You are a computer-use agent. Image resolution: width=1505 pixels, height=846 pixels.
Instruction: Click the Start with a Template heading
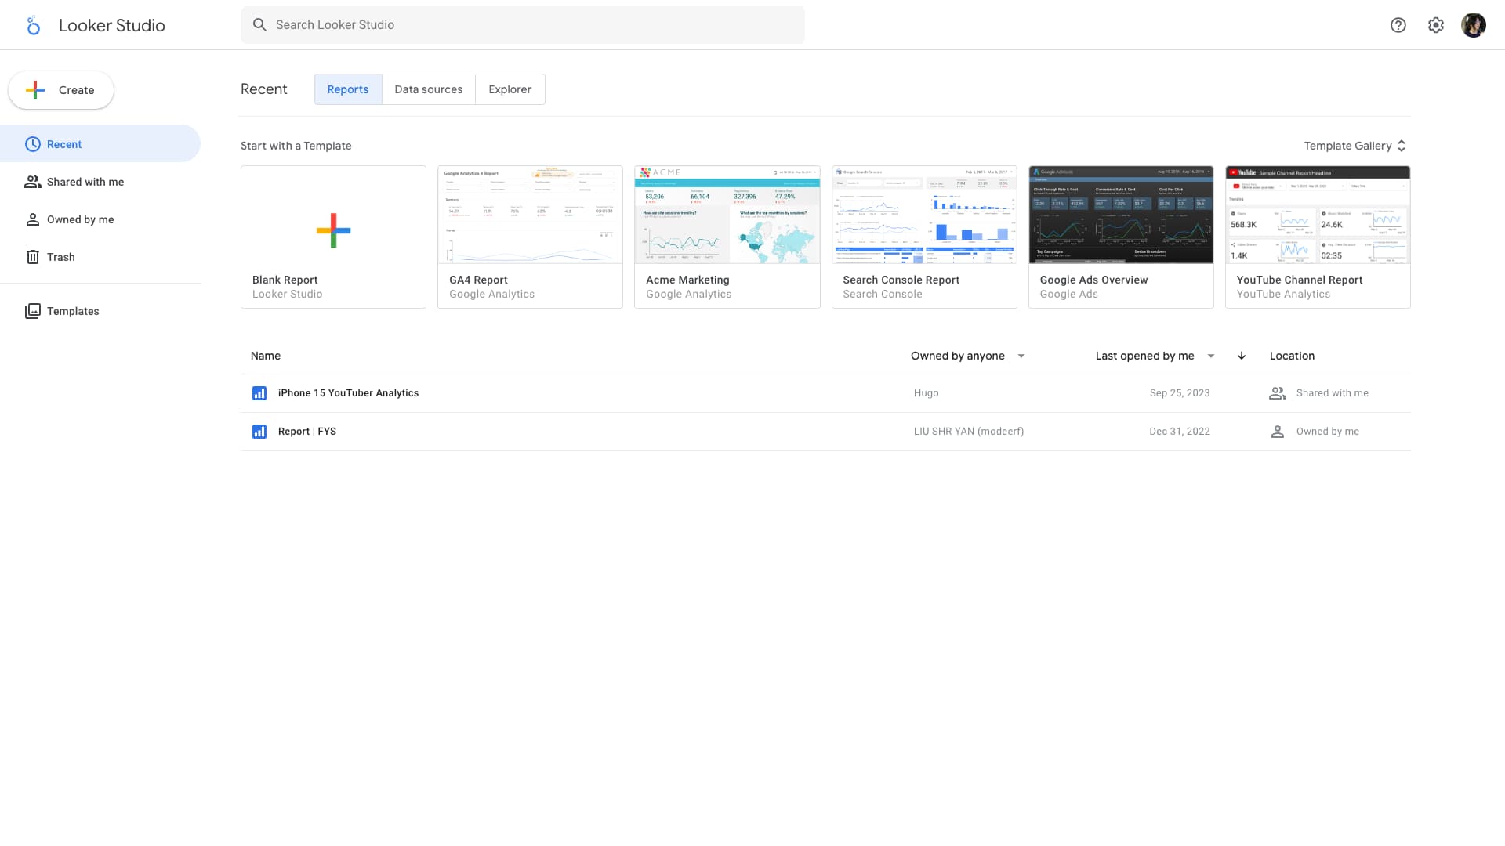click(296, 146)
